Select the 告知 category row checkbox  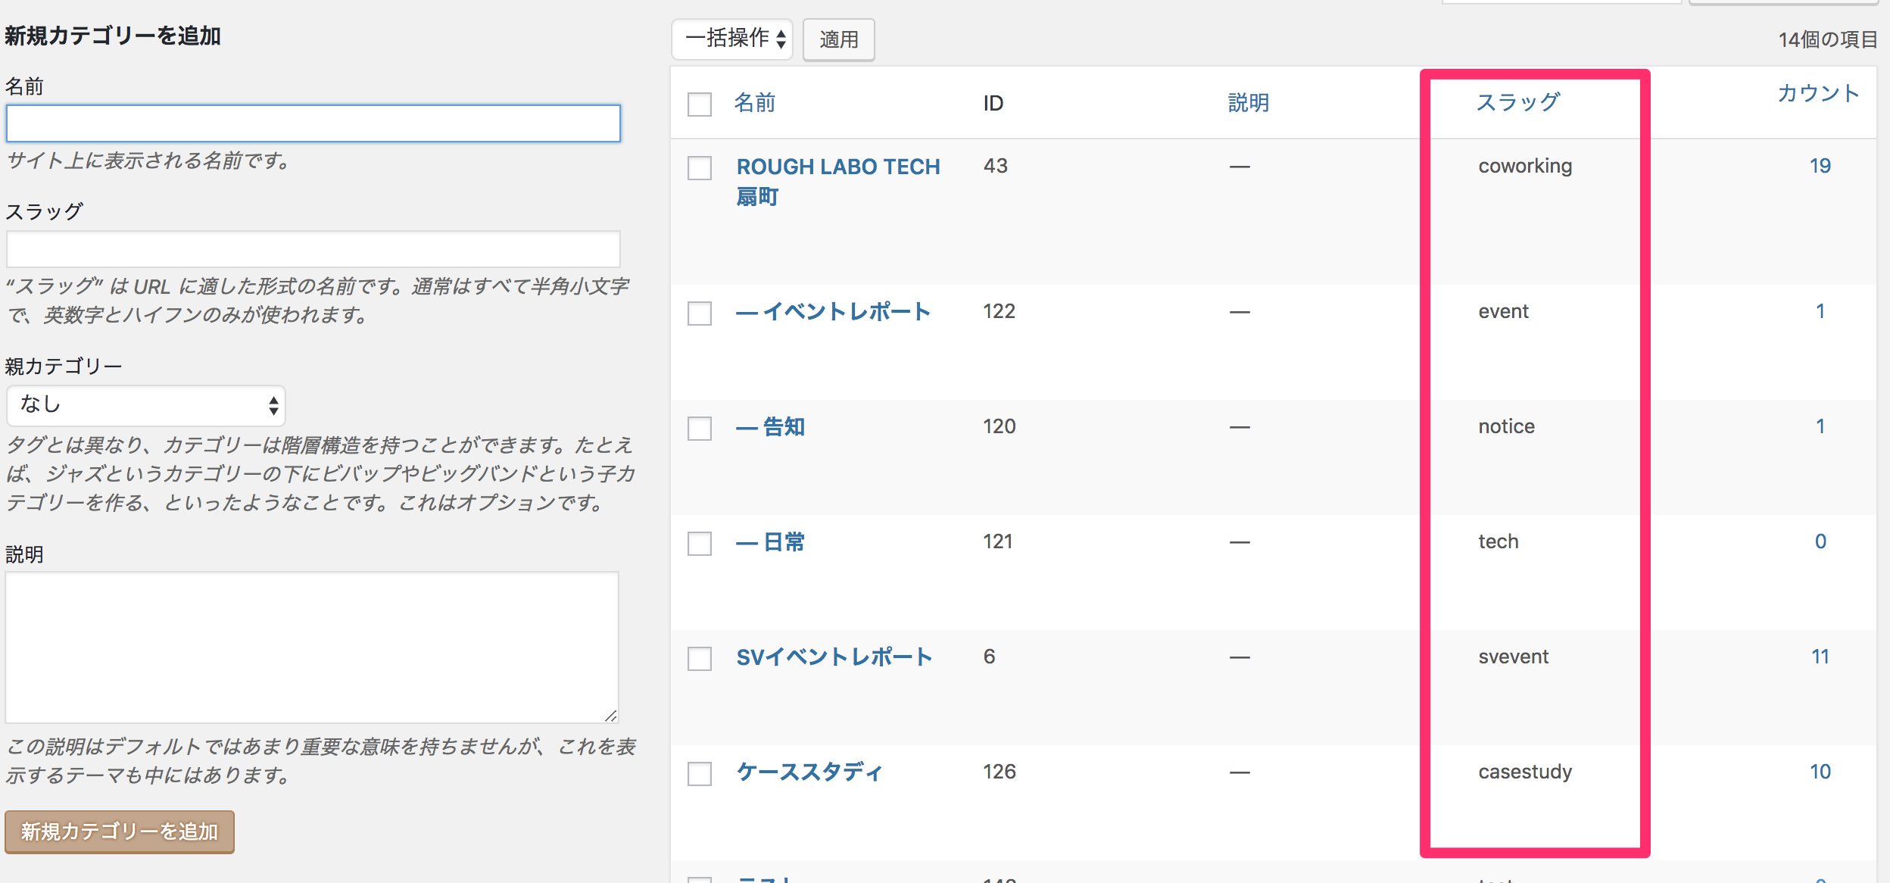700,429
